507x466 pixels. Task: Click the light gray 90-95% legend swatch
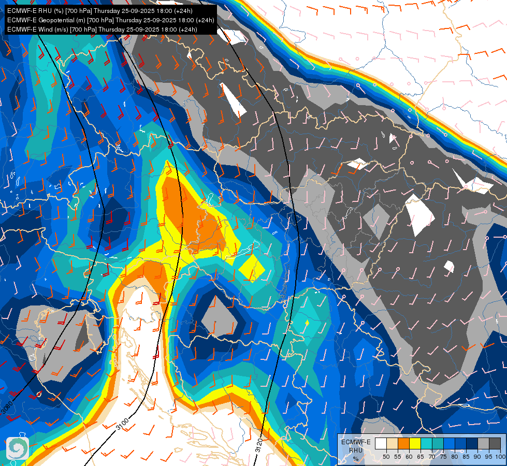[483, 443]
